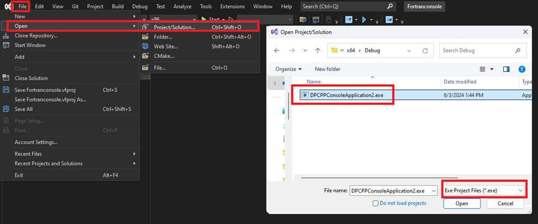
Task: Click the Save All icon
Action: coord(6,109)
